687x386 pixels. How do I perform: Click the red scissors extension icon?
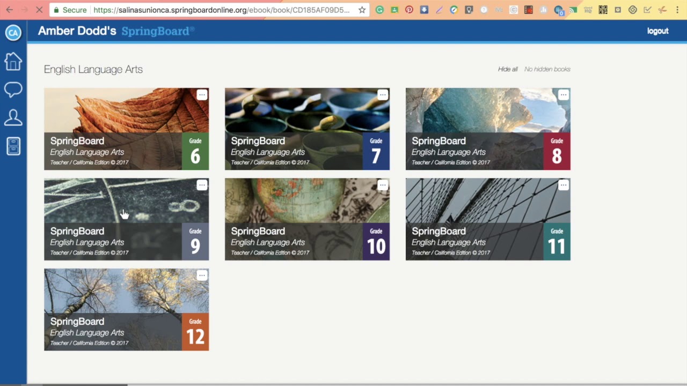pos(662,10)
